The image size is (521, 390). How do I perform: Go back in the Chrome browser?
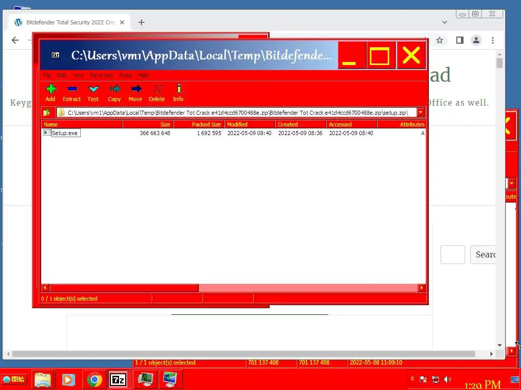pos(15,40)
